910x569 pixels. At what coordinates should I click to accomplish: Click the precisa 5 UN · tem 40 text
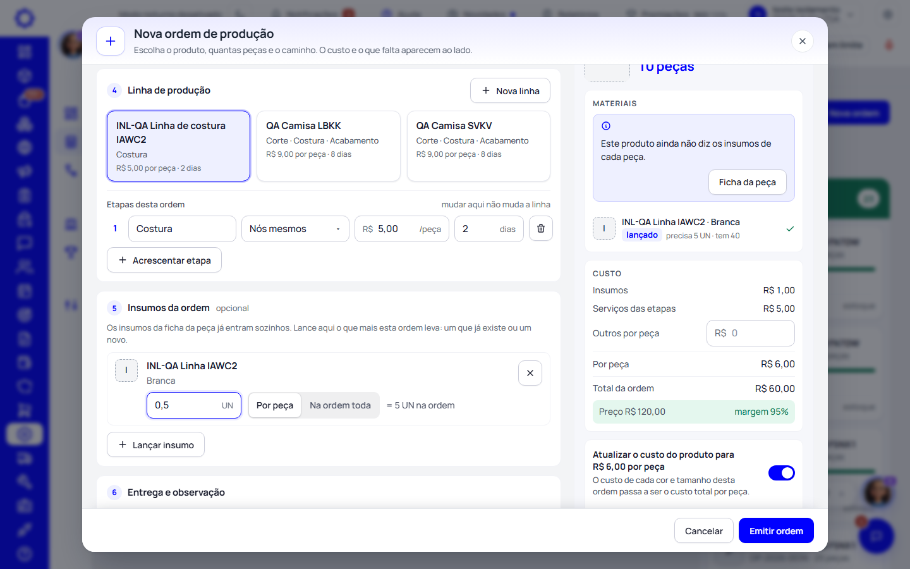coord(703,236)
